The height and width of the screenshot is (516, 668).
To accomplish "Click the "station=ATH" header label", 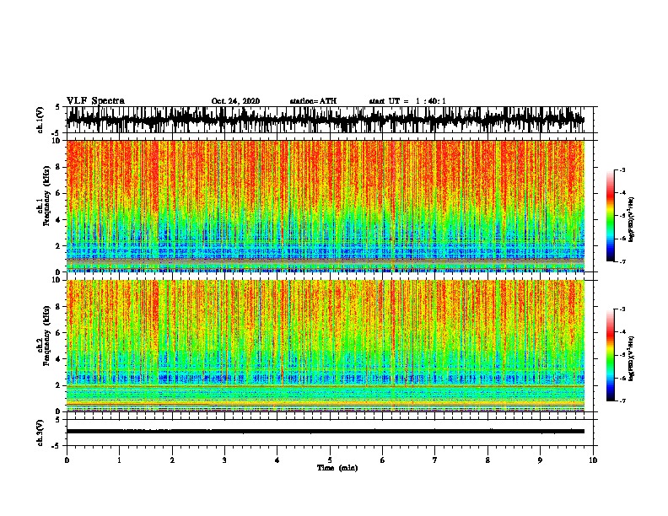I will (313, 101).
